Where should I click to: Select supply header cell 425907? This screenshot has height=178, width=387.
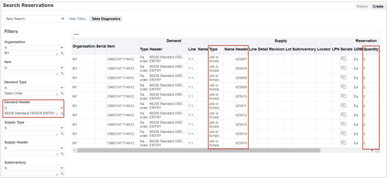click(241, 59)
